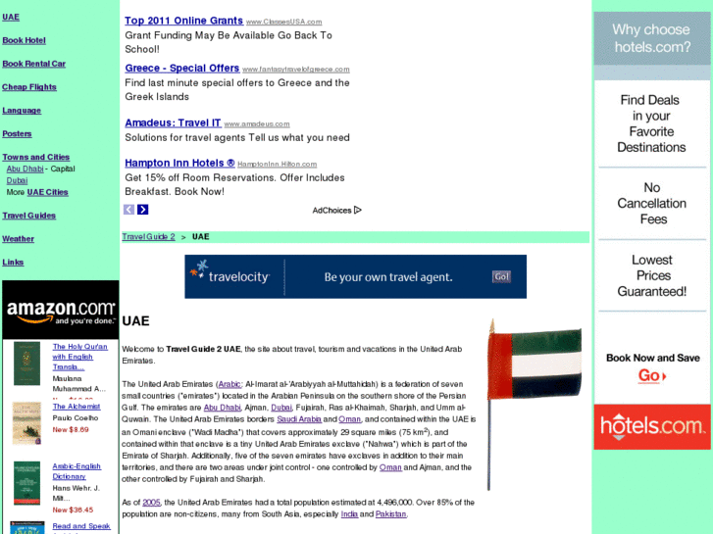This screenshot has width=713, height=534.
Task: Open Arabic-English Dictionary title link
Action: (x=76, y=471)
